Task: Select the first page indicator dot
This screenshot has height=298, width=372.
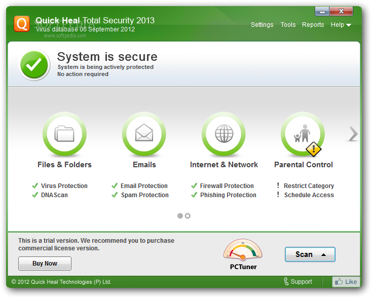Action: (180, 216)
